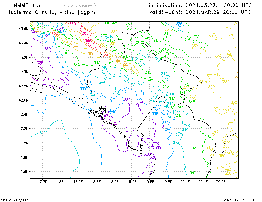Click the 43N latitude label
Viewport: 262px width, 202px height.
pos(25,72)
